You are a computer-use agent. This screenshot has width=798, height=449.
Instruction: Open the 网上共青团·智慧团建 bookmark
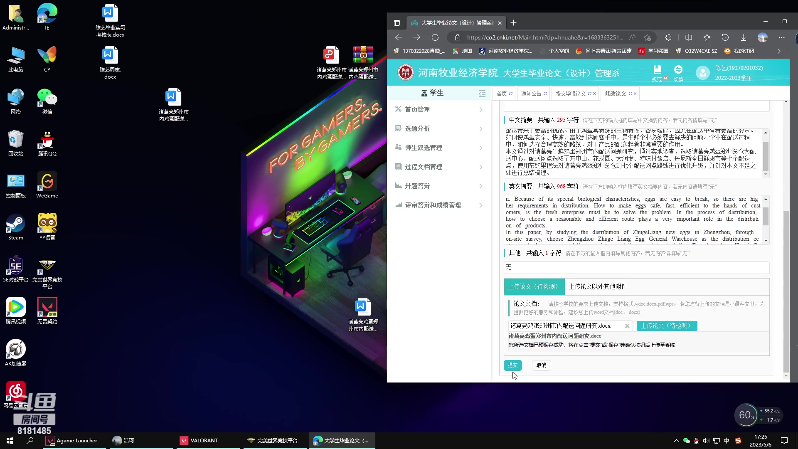coord(603,51)
